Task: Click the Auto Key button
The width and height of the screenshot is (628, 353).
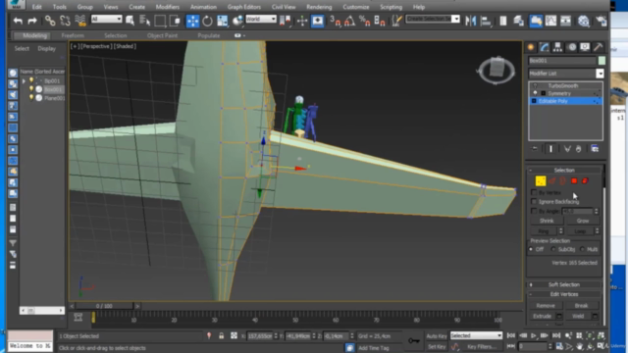Action: coord(437,336)
